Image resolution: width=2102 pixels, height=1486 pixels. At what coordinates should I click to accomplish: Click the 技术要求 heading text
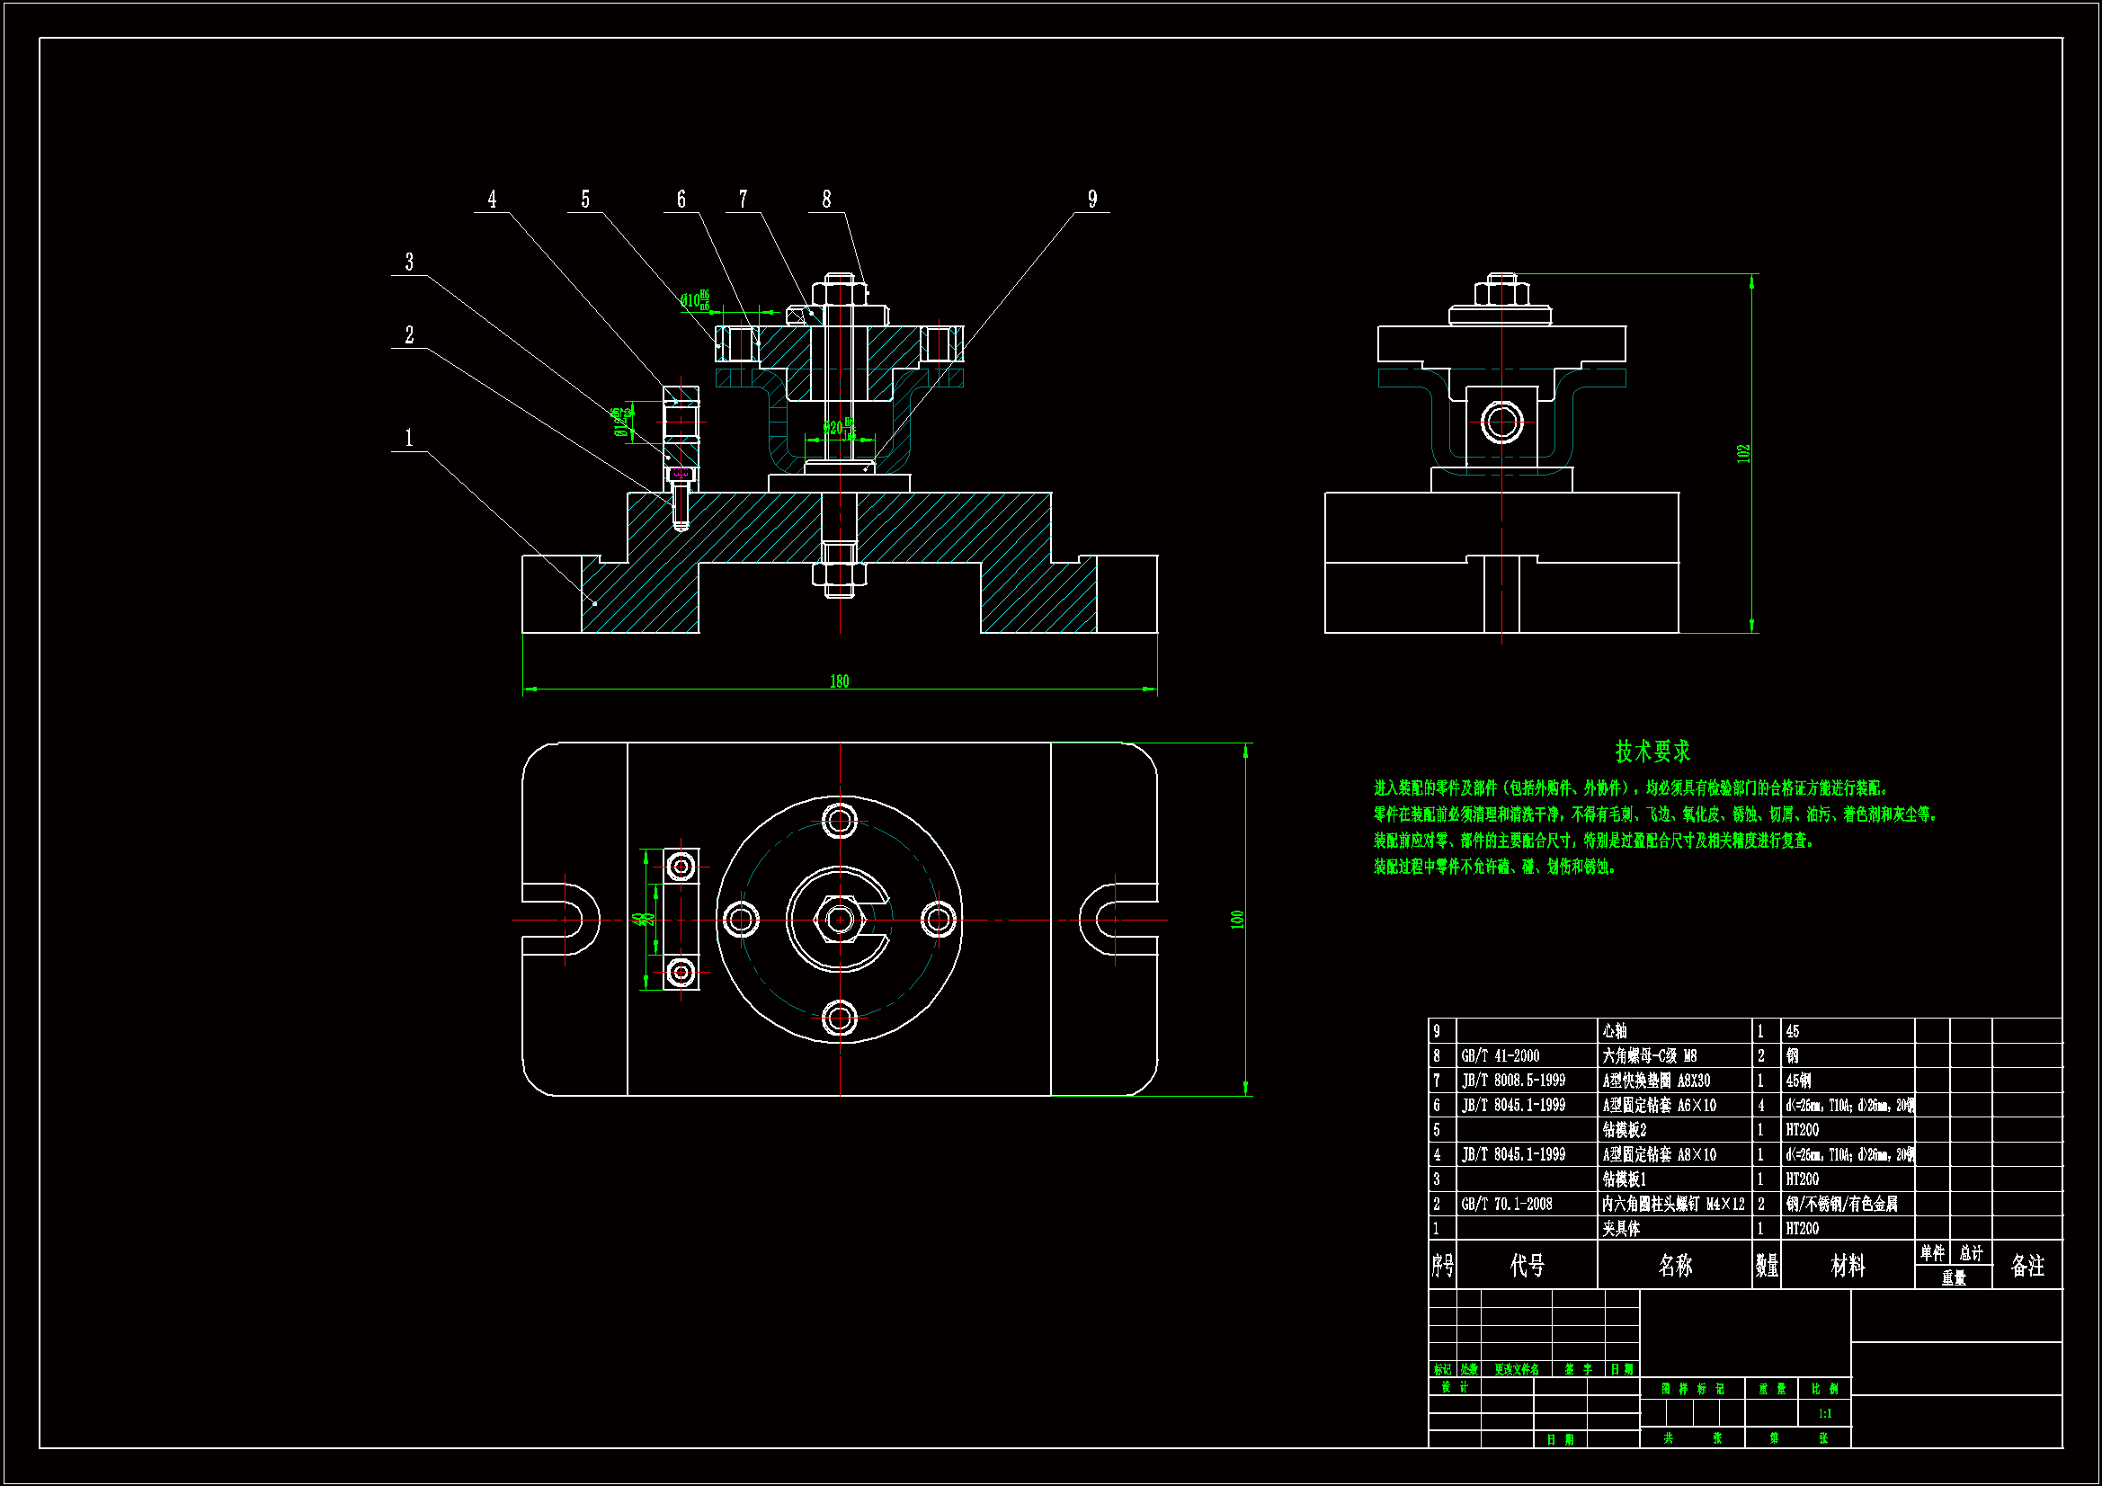pyautogui.click(x=1652, y=752)
